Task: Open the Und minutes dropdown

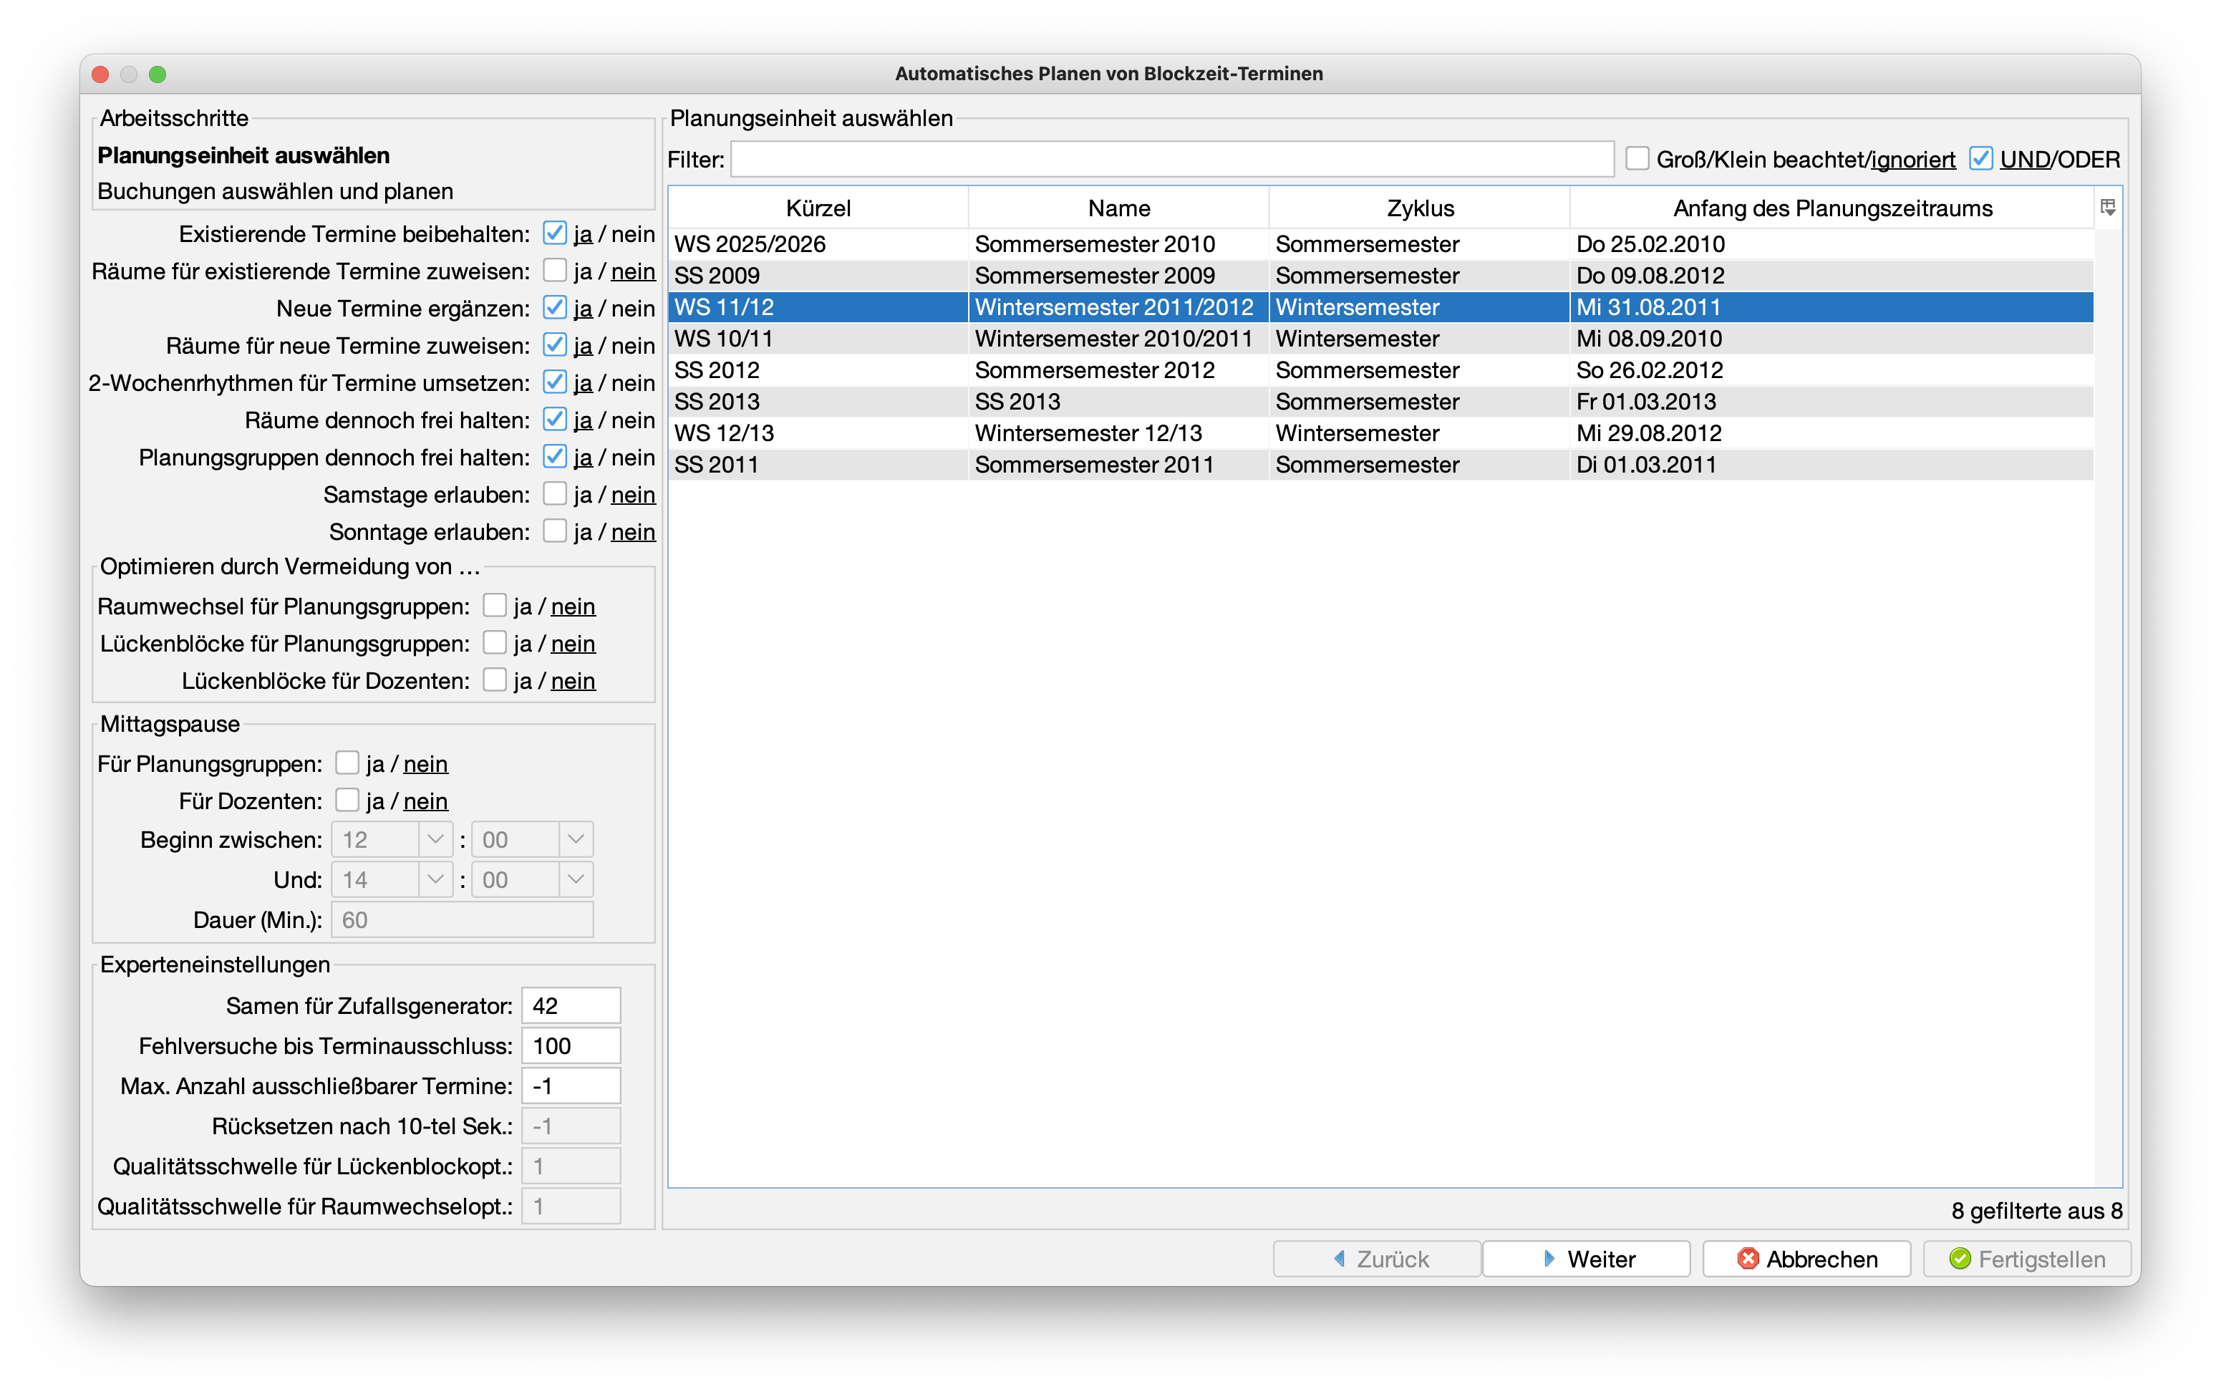Action: [575, 879]
